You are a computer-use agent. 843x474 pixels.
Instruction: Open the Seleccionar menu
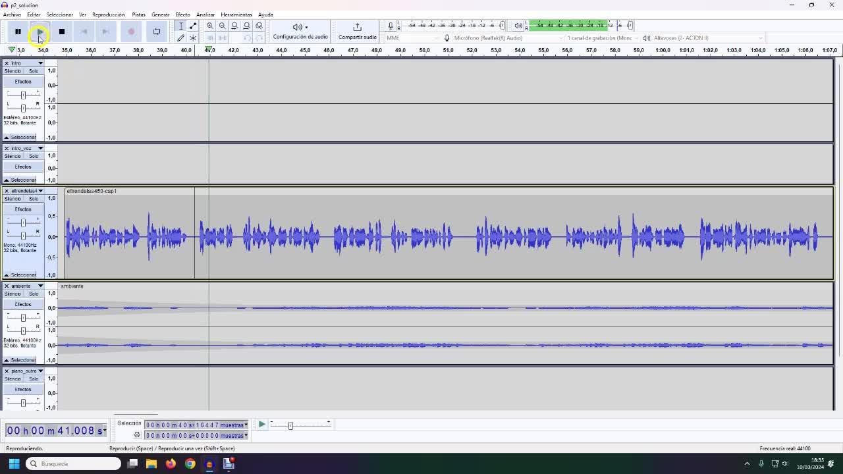60,14
